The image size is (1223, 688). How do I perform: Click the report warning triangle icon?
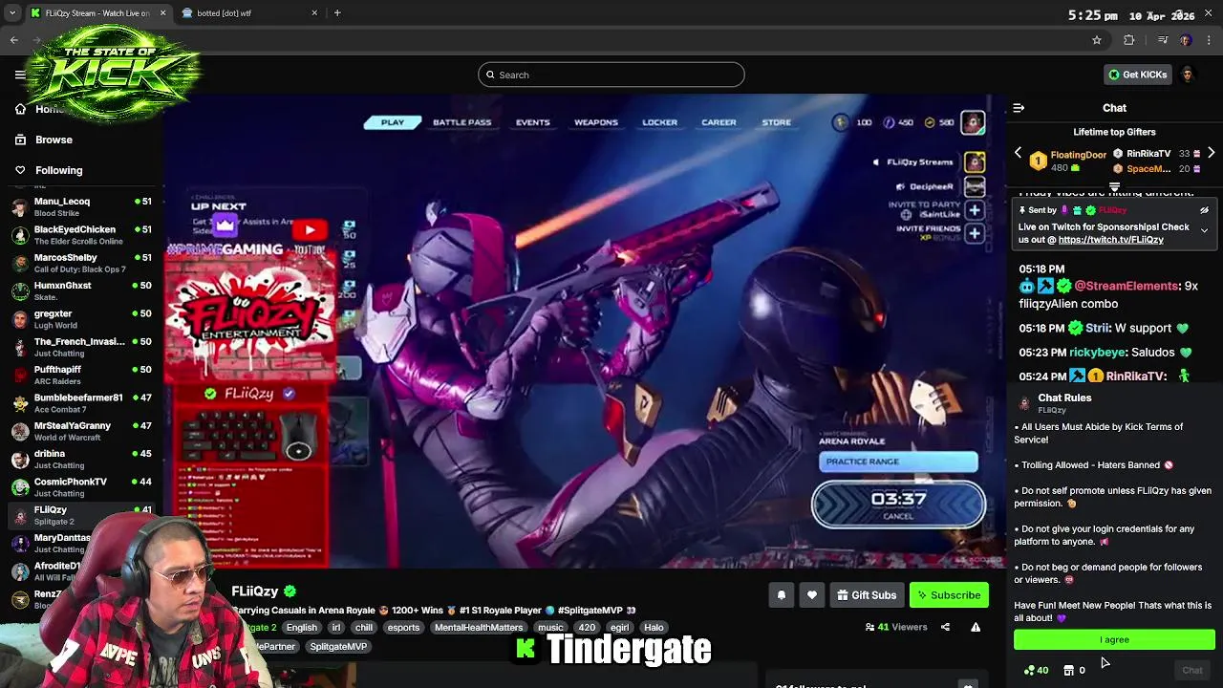pyautogui.click(x=976, y=627)
